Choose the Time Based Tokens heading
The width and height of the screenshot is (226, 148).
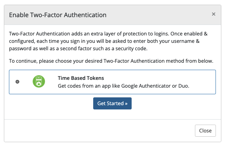(81, 78)
